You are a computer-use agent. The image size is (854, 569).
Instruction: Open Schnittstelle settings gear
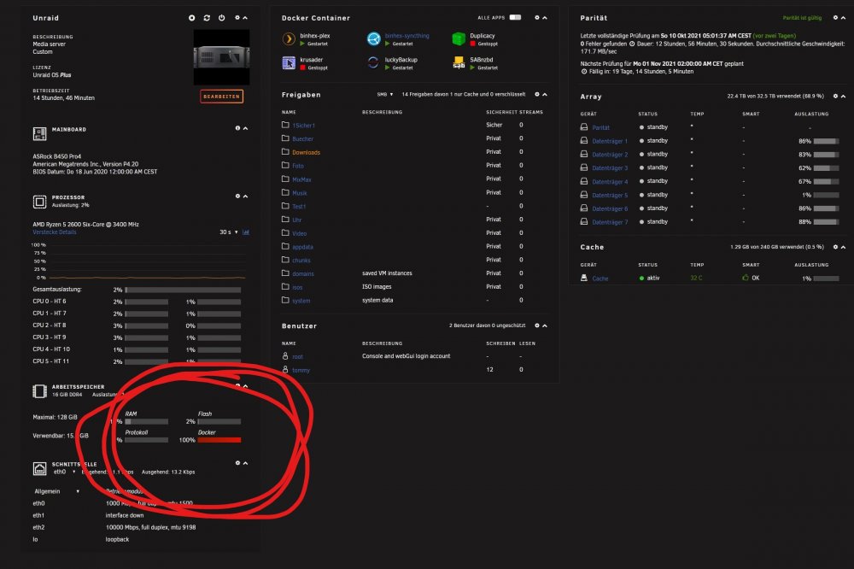click(237, 463)
